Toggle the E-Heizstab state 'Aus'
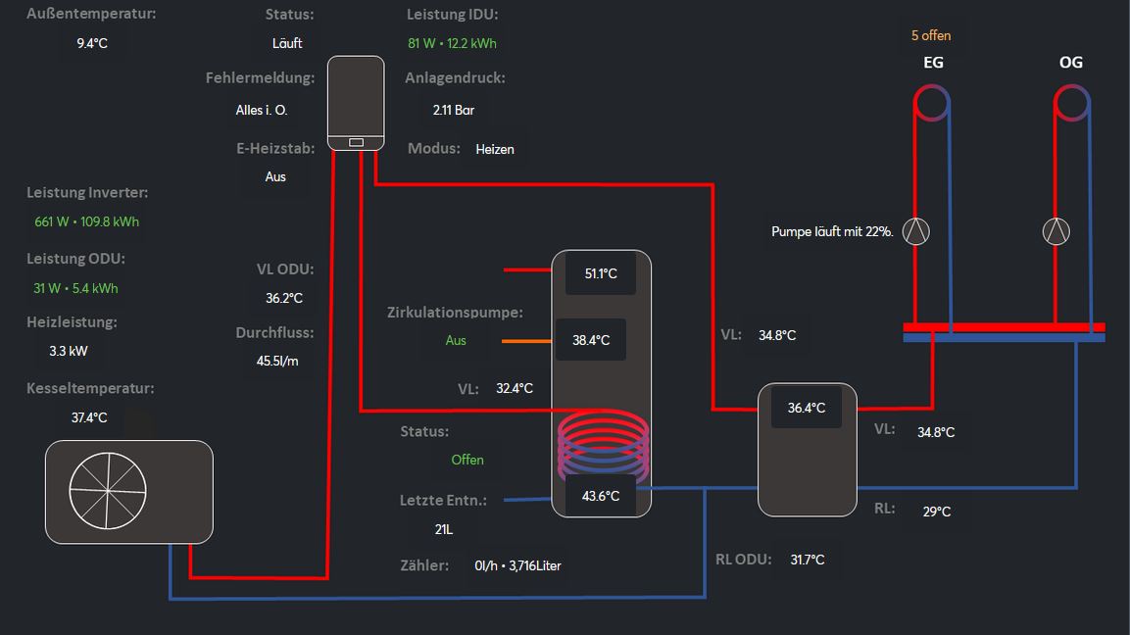Image resolution: width=1130 pixels, height=635 pixels. point(275,177)
